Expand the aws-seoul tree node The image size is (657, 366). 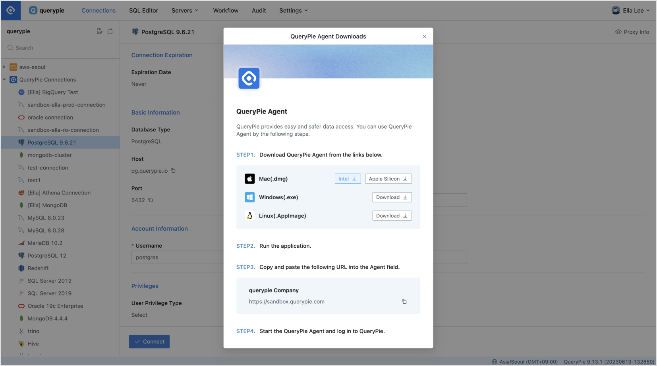point(4,67)
